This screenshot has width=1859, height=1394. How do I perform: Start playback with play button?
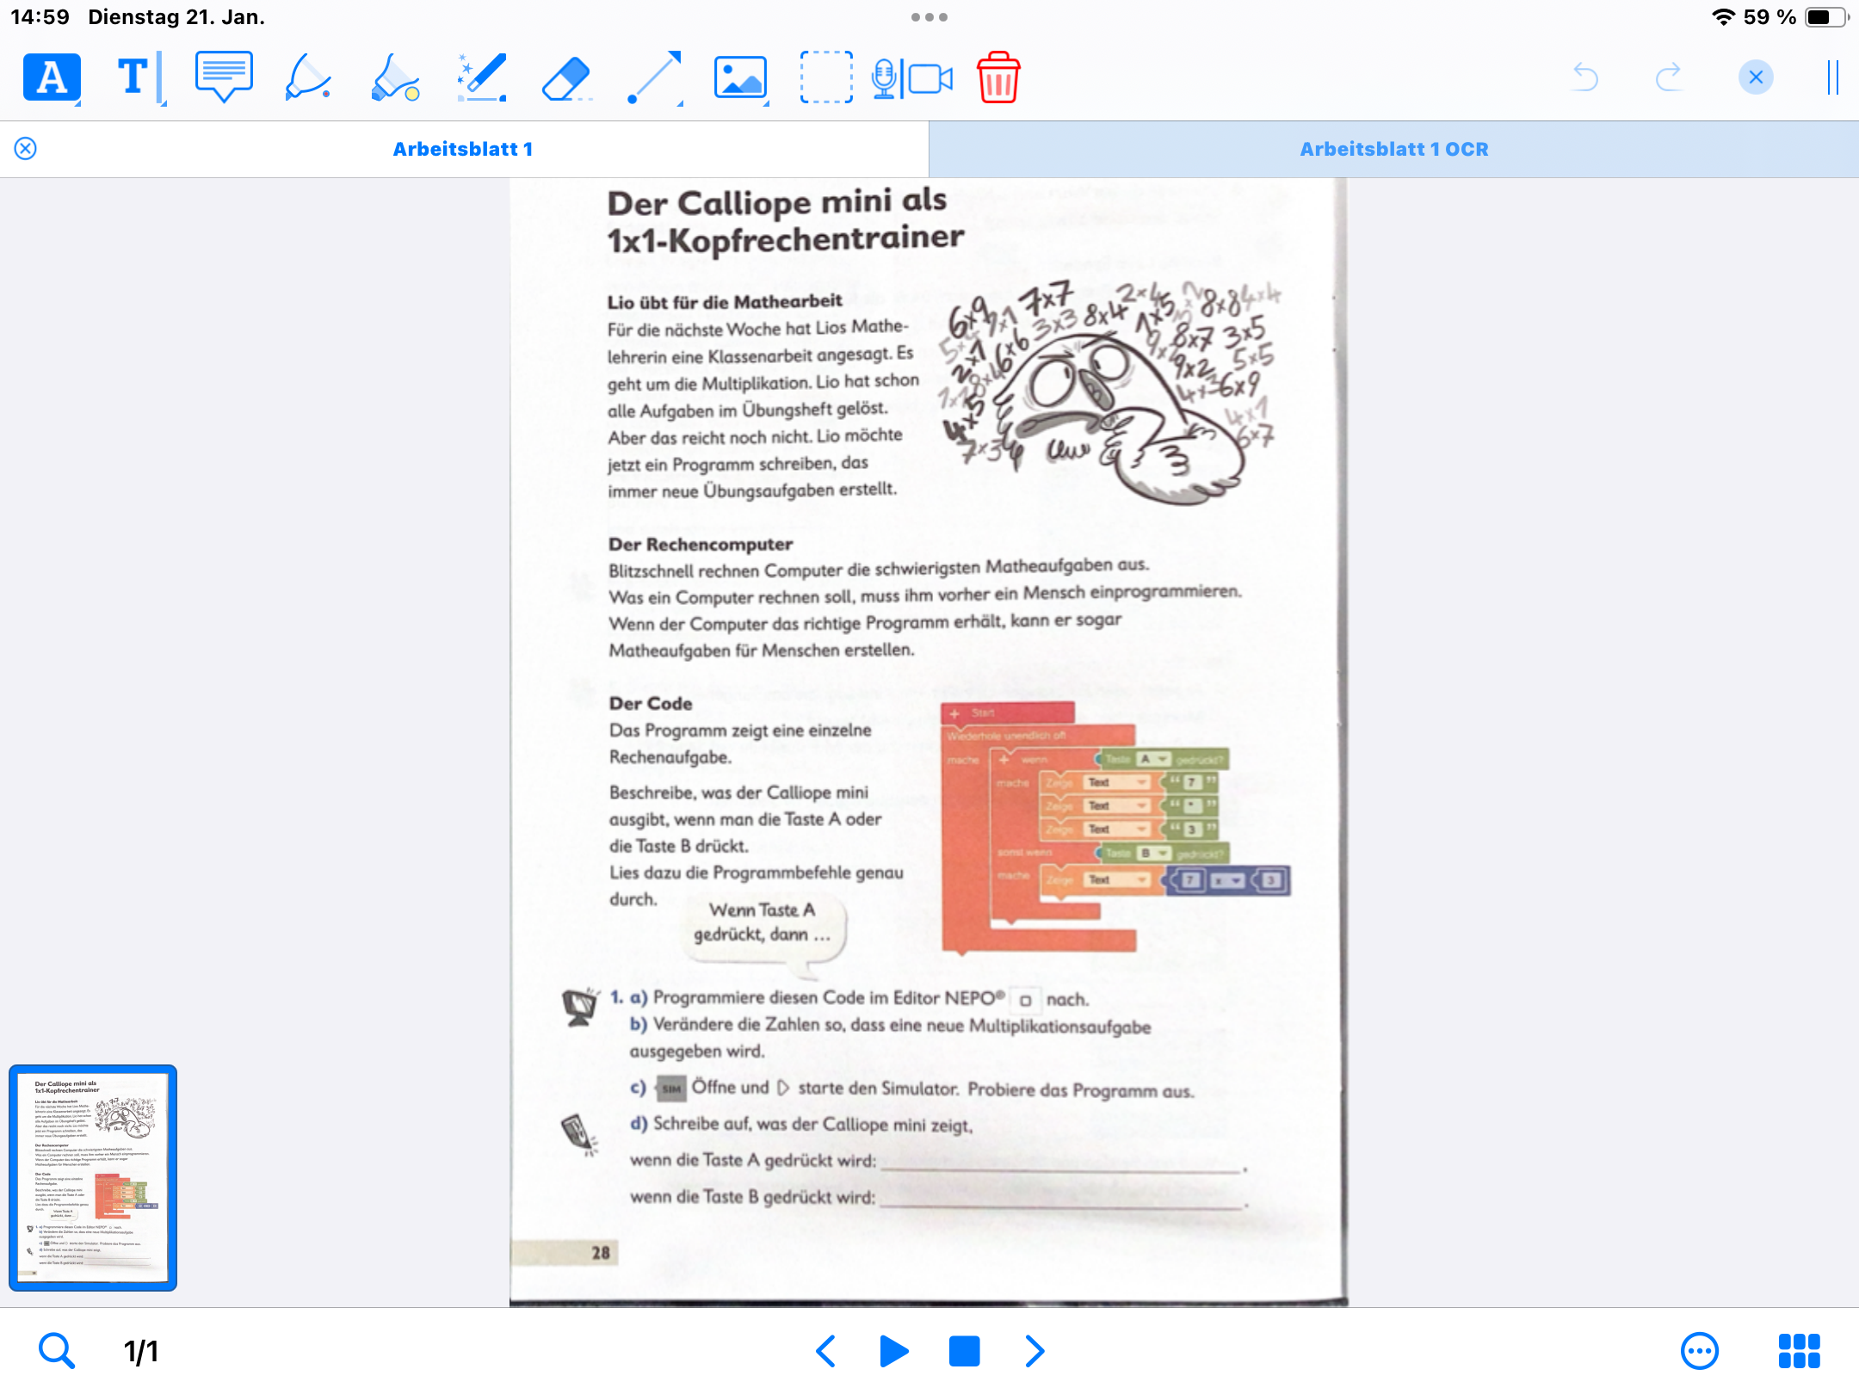click(x=894, y=1351)
